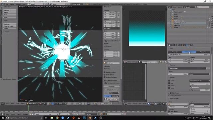Click the Duplicate button in tool shelf
Image resolution: width=213 pixels, height=120 pixels.
10,24
